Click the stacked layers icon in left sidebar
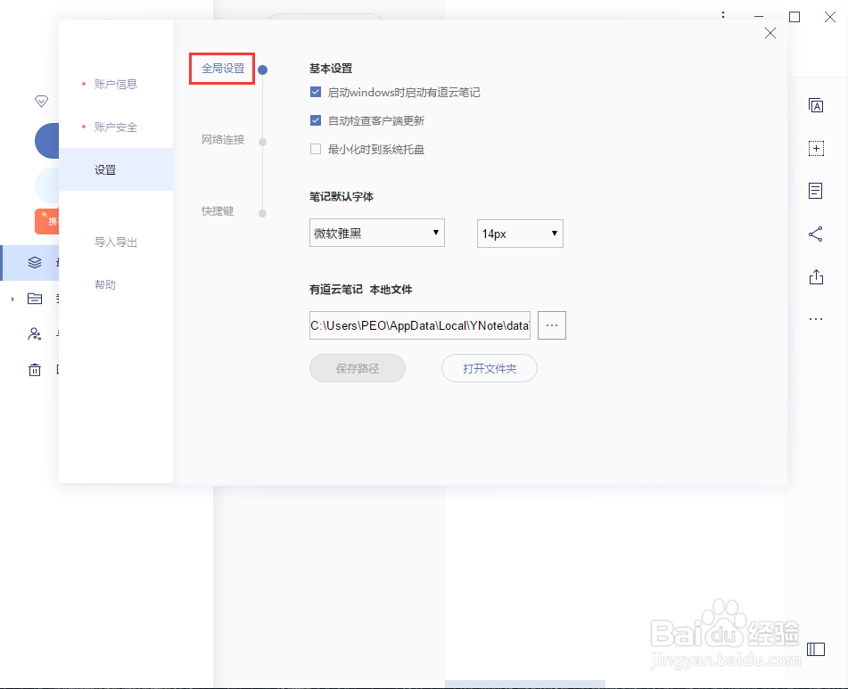The image size is (848, 689). 35,263
